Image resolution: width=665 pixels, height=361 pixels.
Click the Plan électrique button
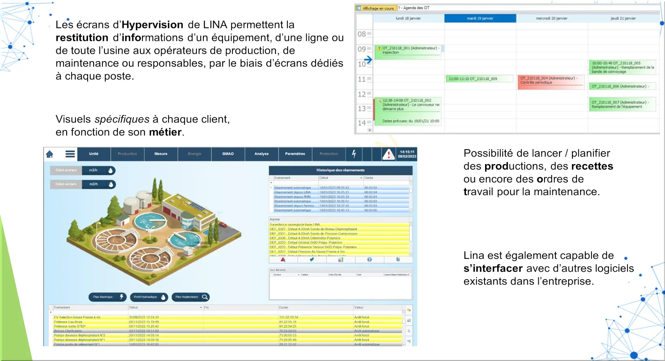(107, 297)
